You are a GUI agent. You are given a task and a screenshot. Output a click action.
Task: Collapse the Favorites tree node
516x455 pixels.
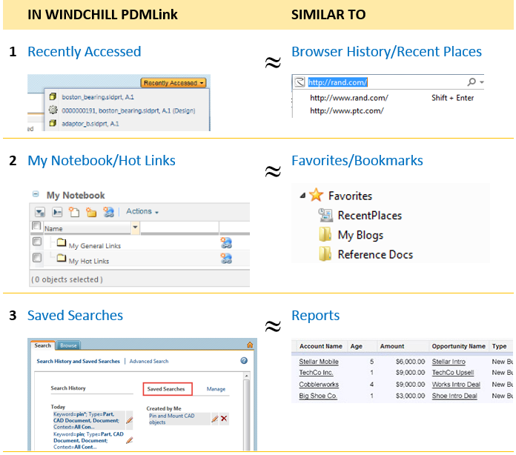click(302, 196)
